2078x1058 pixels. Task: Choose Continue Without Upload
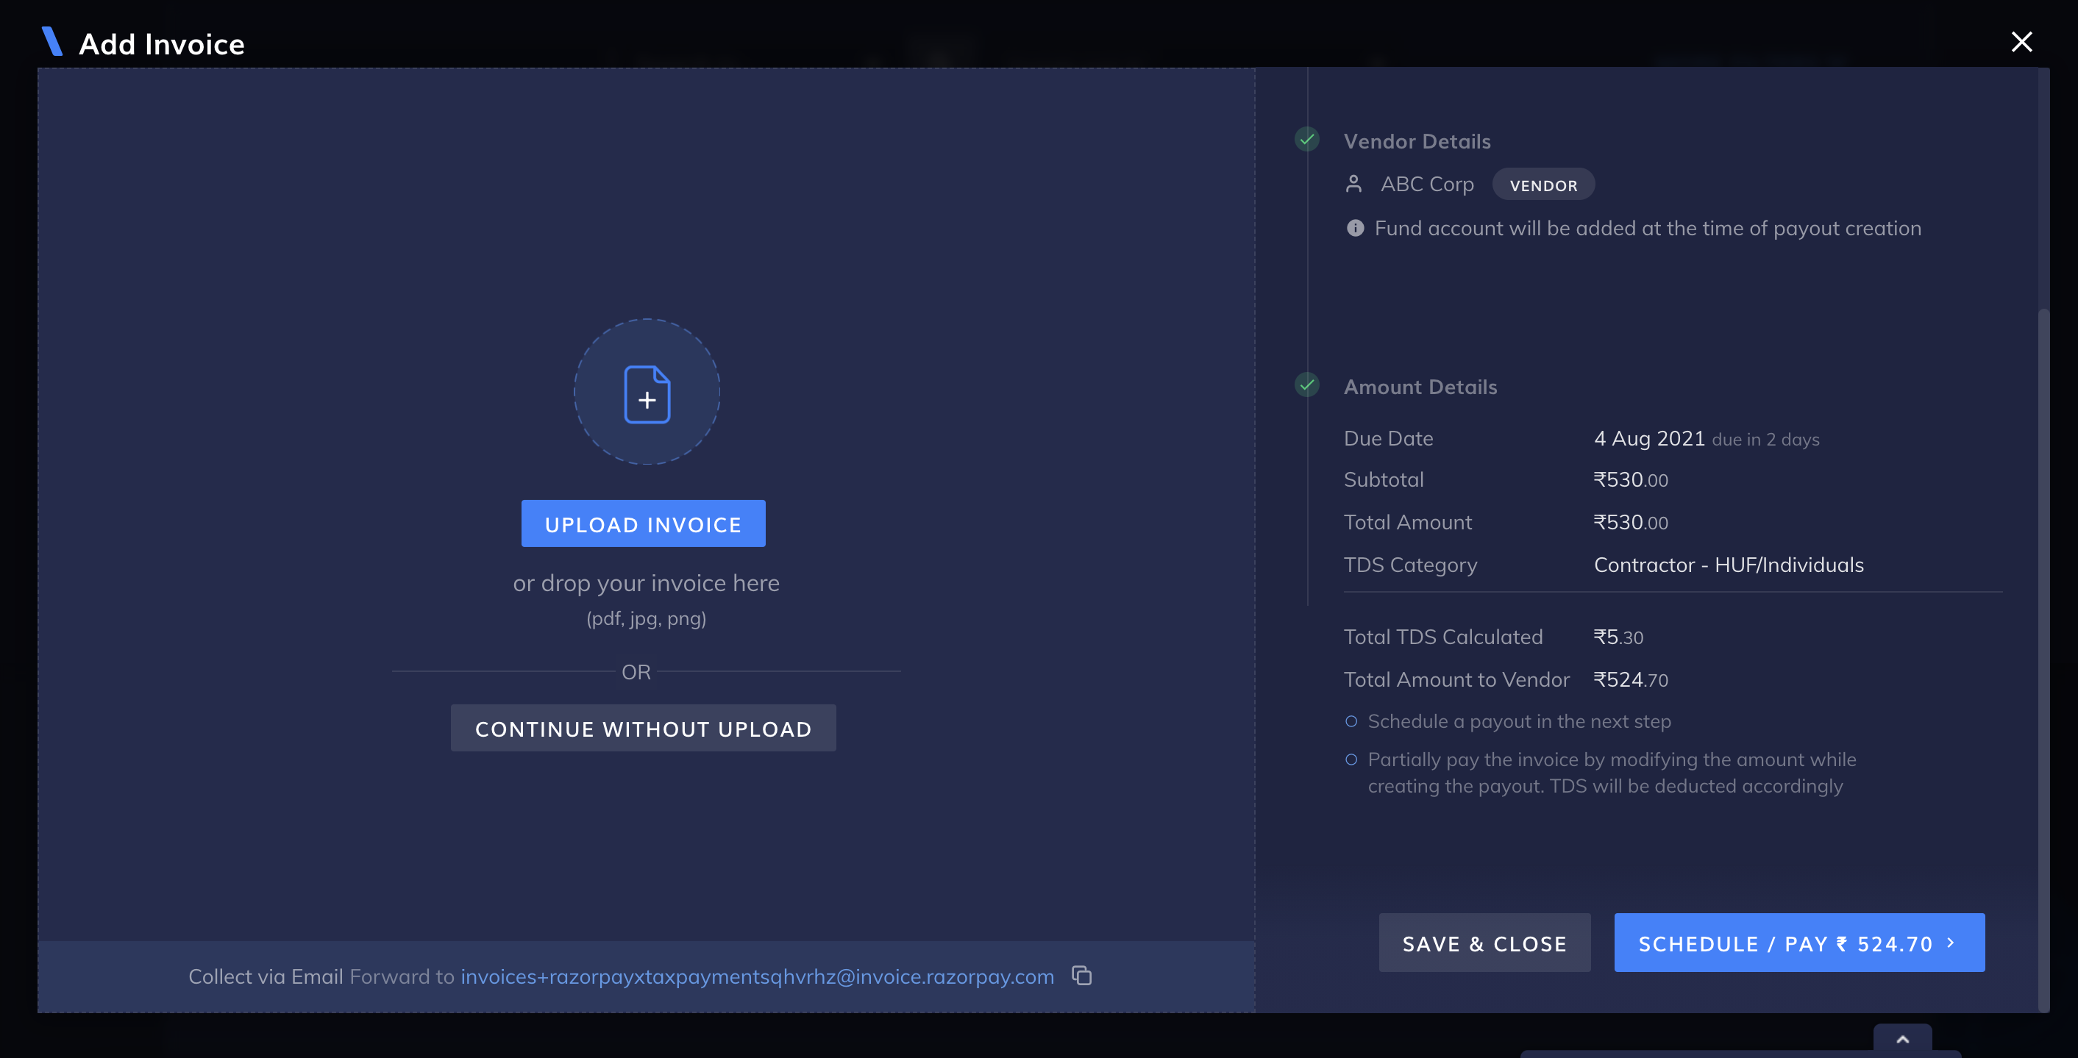coord(643,728)
